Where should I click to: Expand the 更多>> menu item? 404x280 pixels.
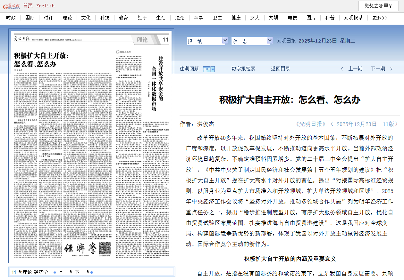(380, 18)
